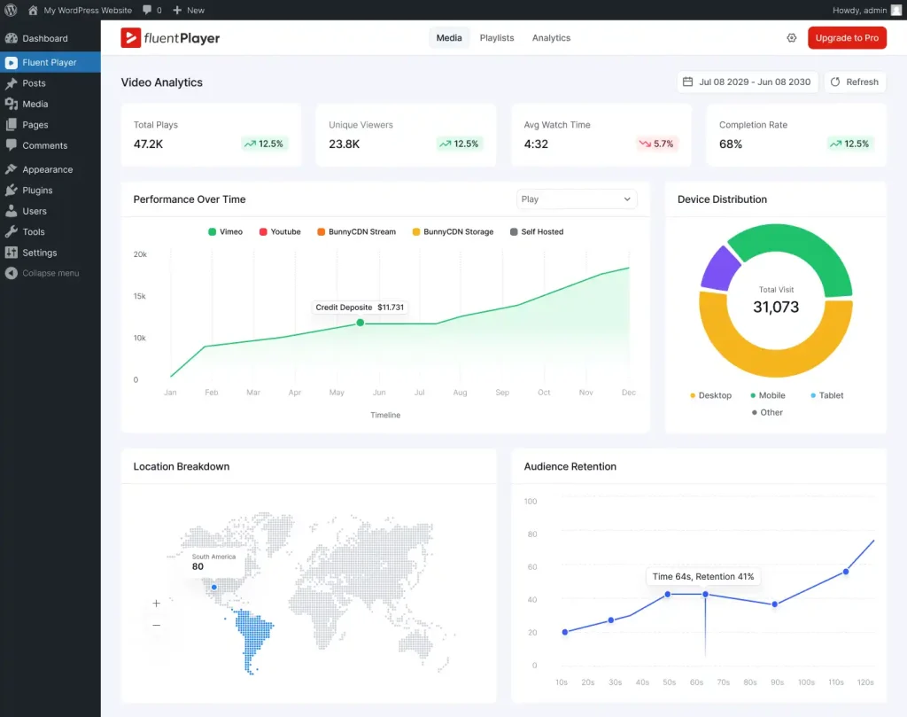The width and height of the screenshot is (907, 717).
Task: Switch to the Analytics tab
Action: 551,38
